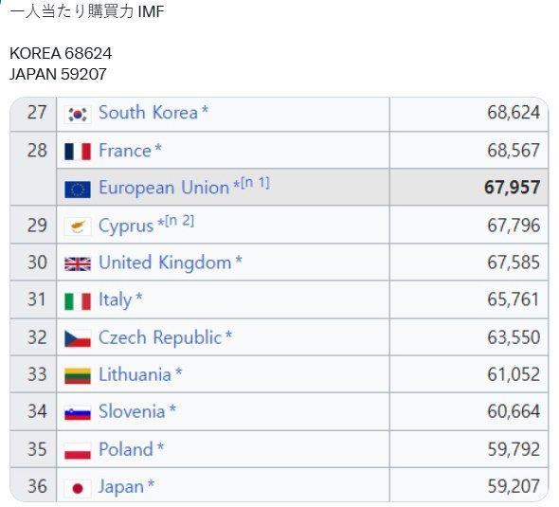This screenshot has width=559, height=507.
Task: Open footnote n 1 reference
Action: click(x=255, y=183)
